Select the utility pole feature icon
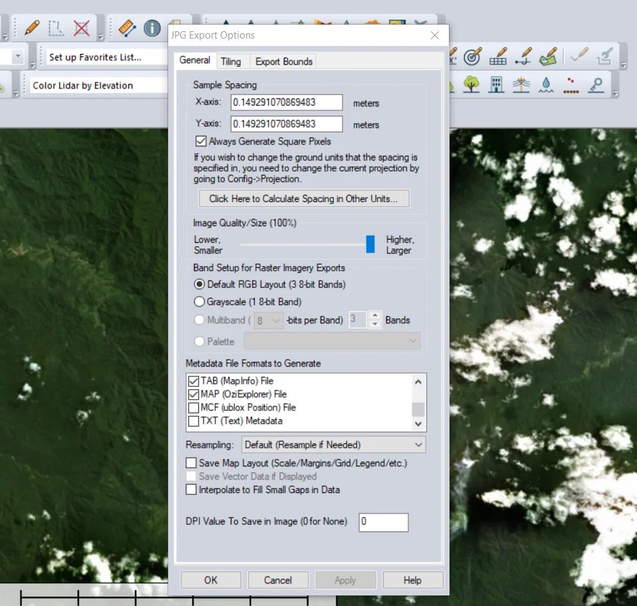This screenshot has width=637, height=606. click(x=521, y=85)
